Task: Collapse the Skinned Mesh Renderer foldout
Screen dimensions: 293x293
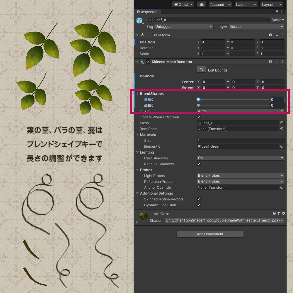Action: pyautogui.click(x=137, y=62)
